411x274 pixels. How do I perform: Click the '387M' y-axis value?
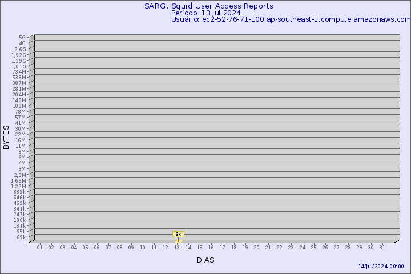pos(19,83)
